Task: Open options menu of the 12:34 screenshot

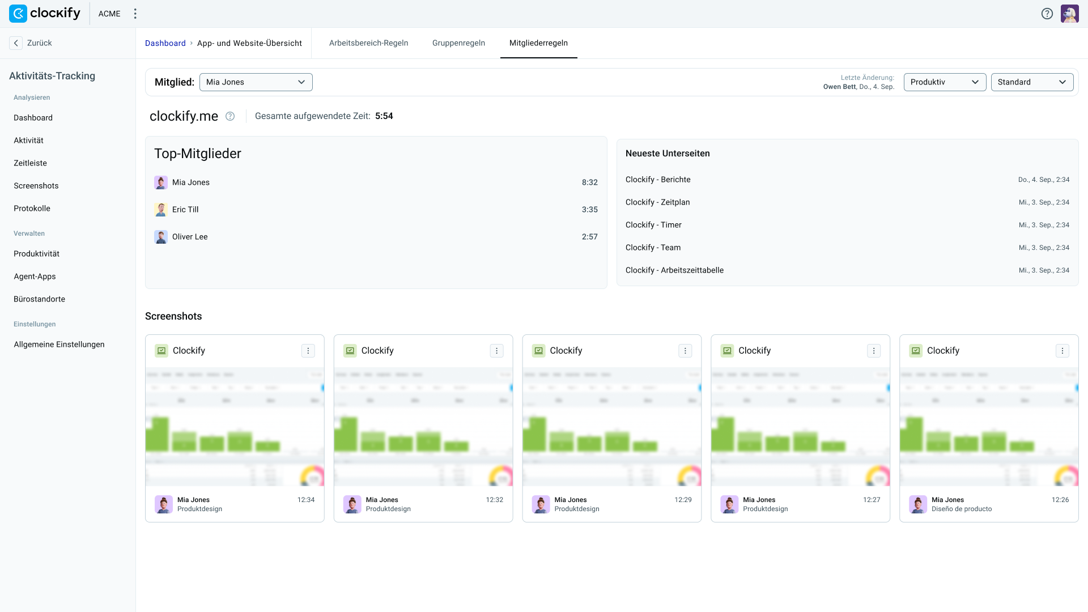Action: (x=308, y=351)
